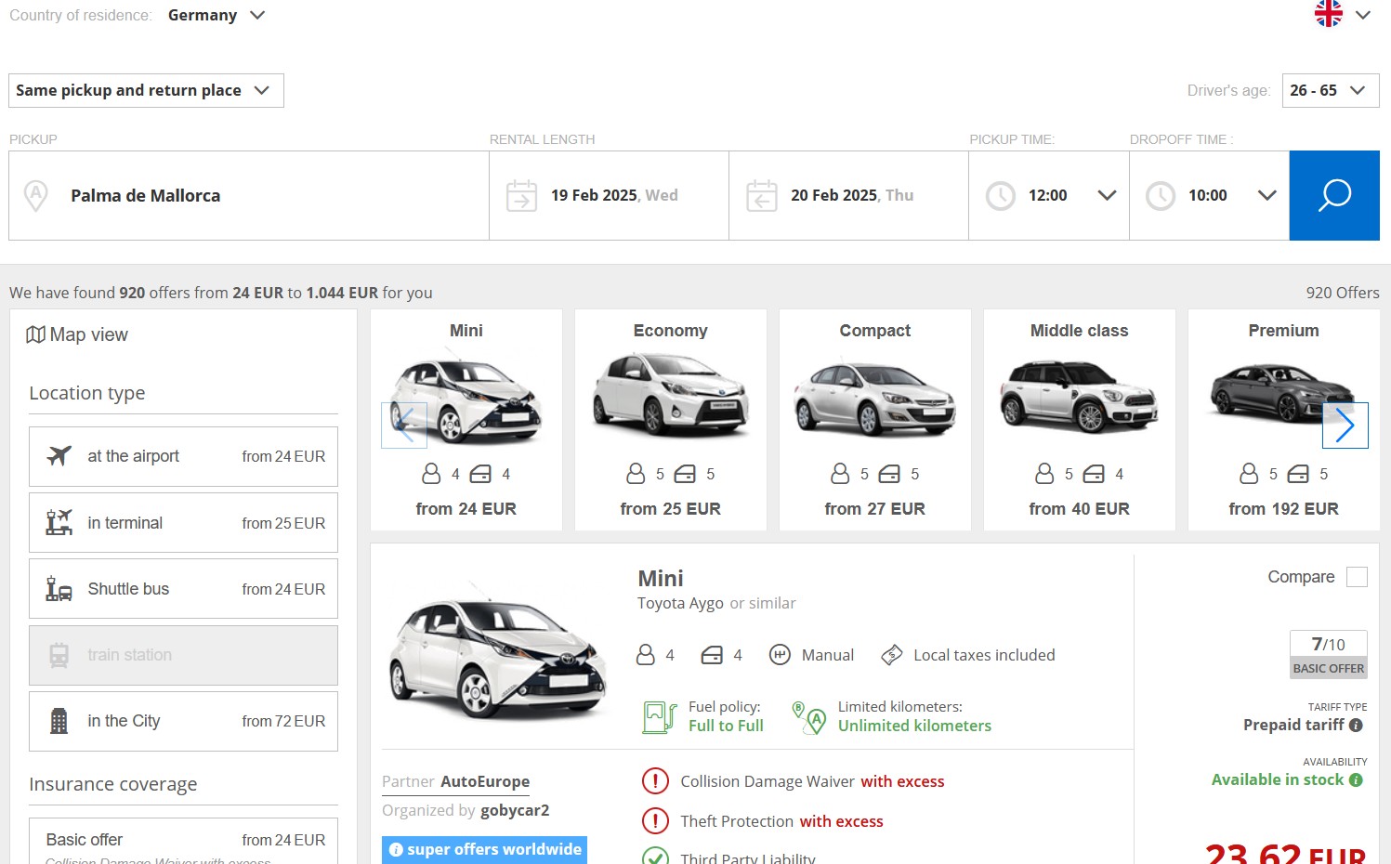This screenshot has height=864, width=1391.
Task: Tick the Compare checkbox for the Mini offer
Action: [1357, 577]
